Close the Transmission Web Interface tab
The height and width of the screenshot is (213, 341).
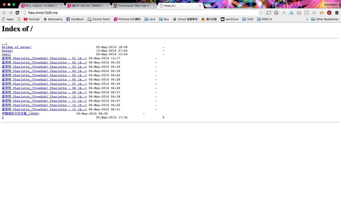[x=154, y=6]
